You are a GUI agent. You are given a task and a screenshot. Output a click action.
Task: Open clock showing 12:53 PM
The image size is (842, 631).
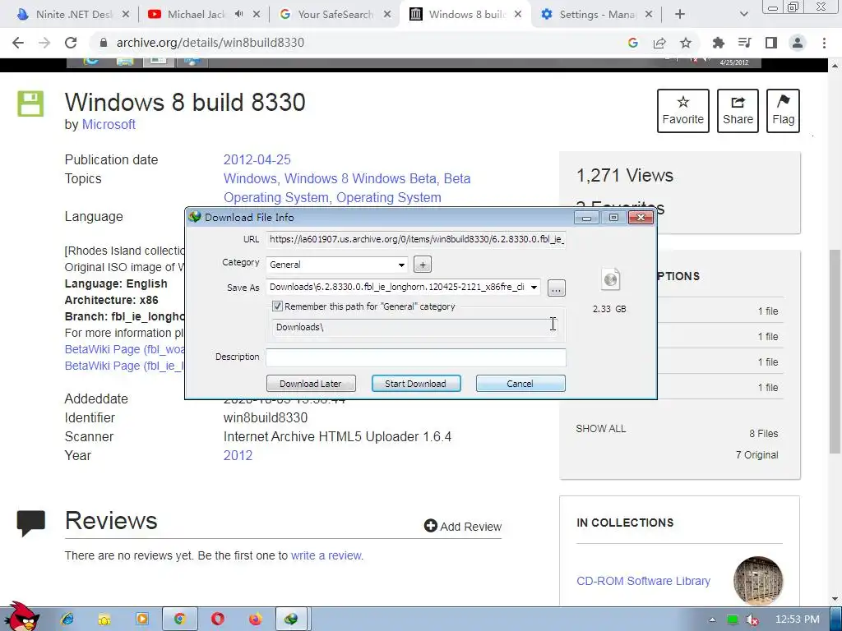798,619
